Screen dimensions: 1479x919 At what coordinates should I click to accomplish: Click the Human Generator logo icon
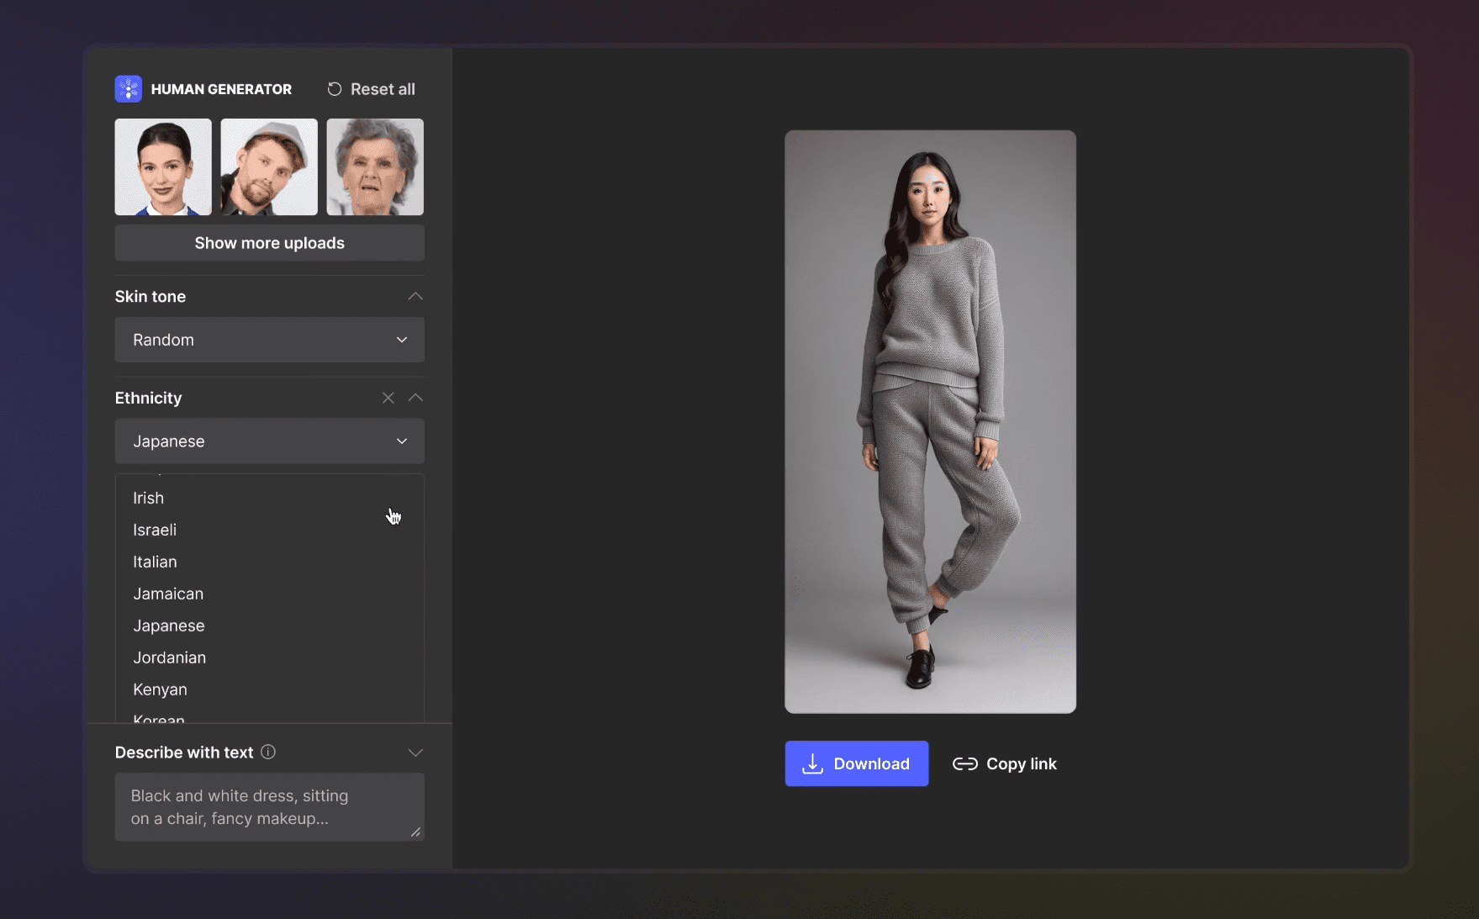pyautogui.click(x=128, y=89)
